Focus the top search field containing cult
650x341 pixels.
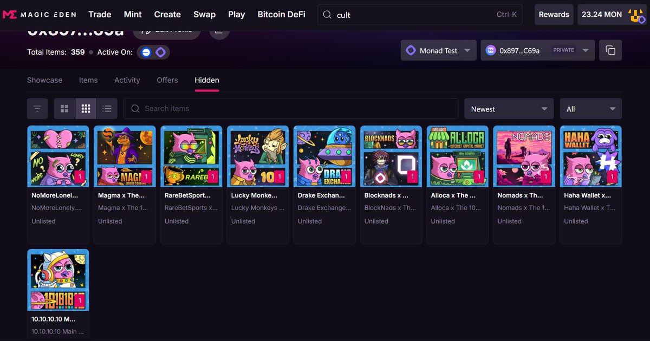420,15
